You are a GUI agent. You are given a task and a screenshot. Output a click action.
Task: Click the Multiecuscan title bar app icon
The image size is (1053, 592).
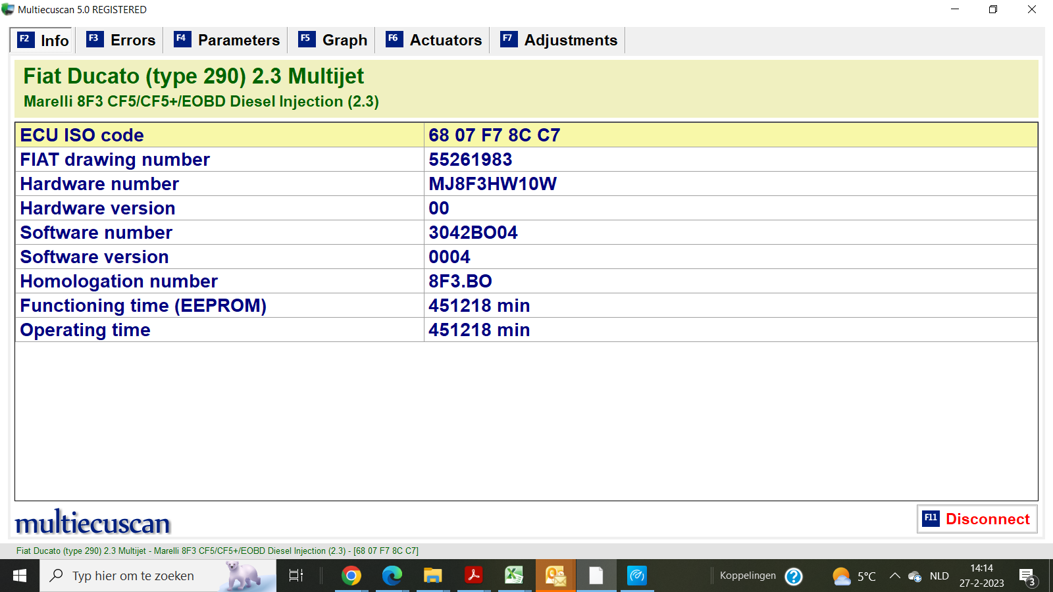8,9
